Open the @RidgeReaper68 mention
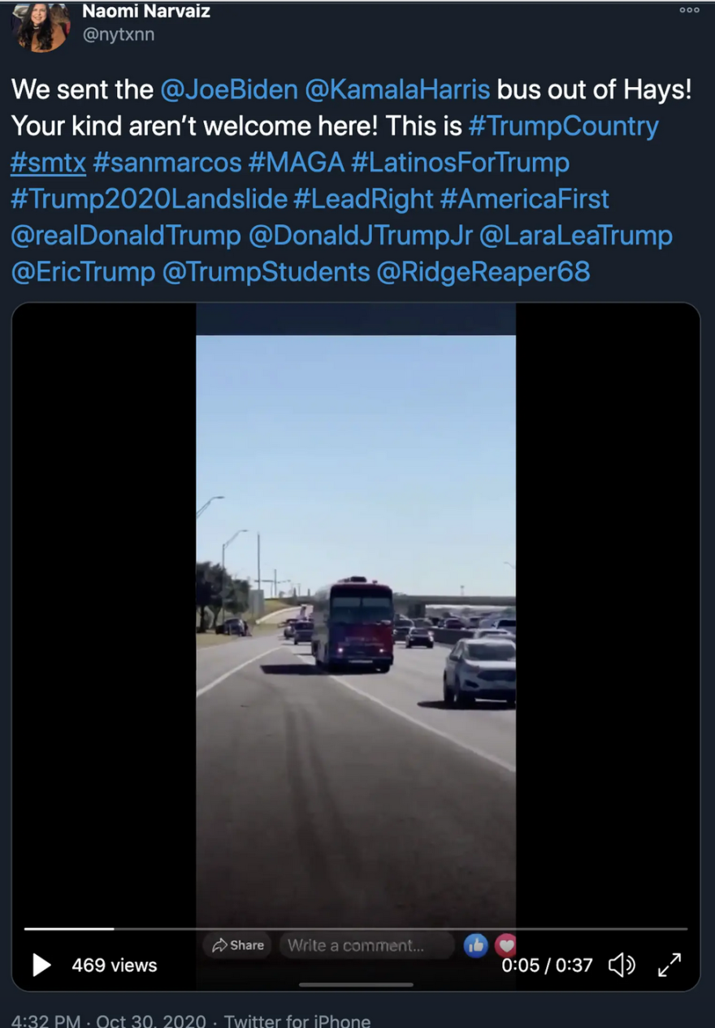Image resolution: width=715 pixels, height=1028 pixels. click(x=483, y=272)
